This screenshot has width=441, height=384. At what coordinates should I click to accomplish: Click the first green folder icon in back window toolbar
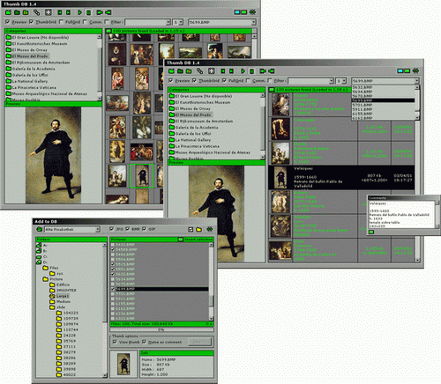[9, 12]
